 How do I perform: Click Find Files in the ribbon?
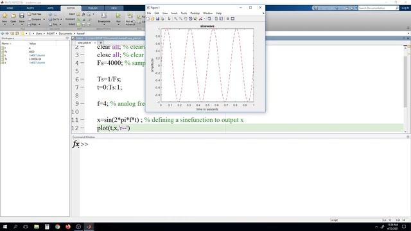coord(34,14)
